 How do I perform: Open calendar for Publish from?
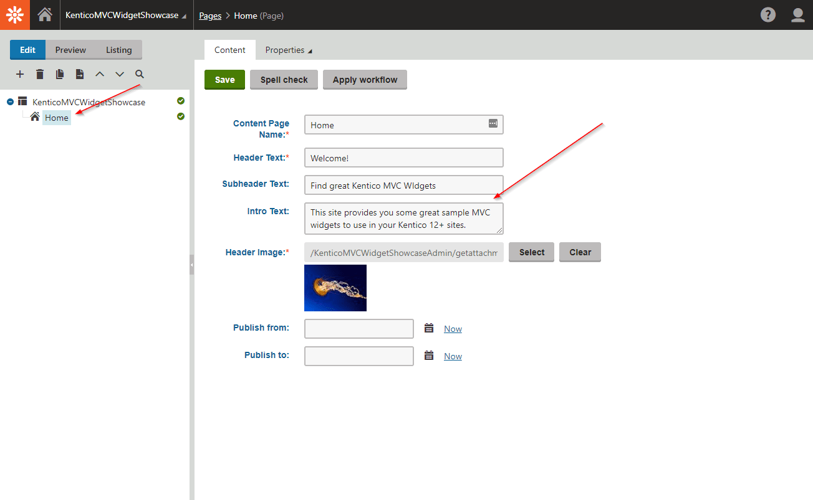click(x=429, y=328)
